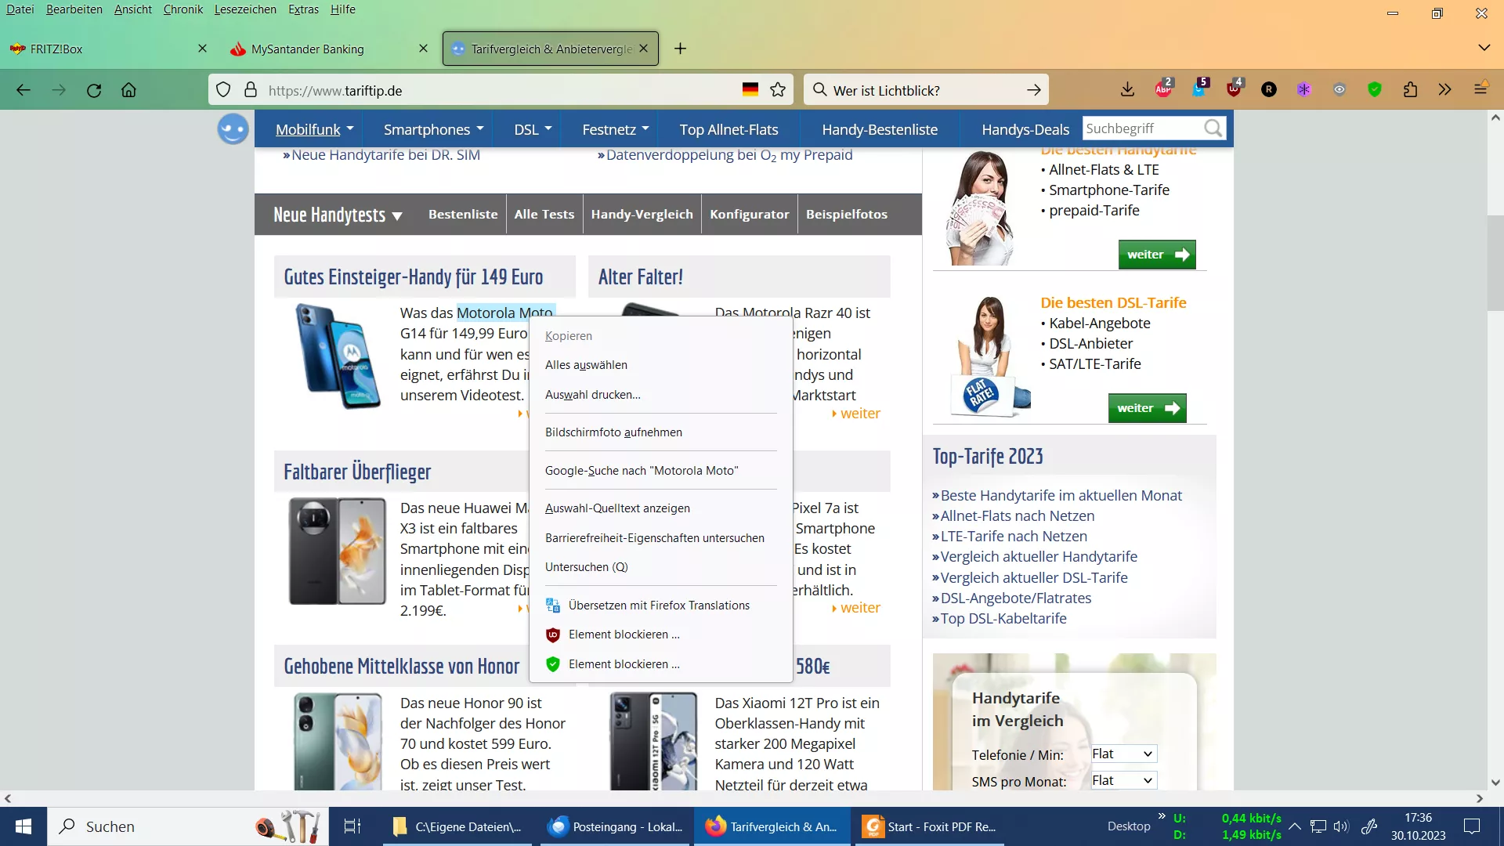This screenshot has height=846, width=1504.
Task: Click green weiter button under DSL-Tarife
Action: (1147, 408)
